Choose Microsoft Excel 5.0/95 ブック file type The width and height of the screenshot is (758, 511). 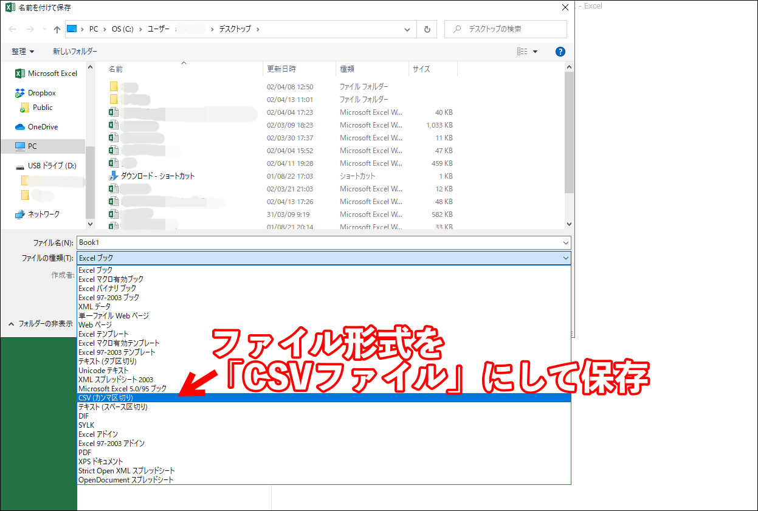[324, 389]
